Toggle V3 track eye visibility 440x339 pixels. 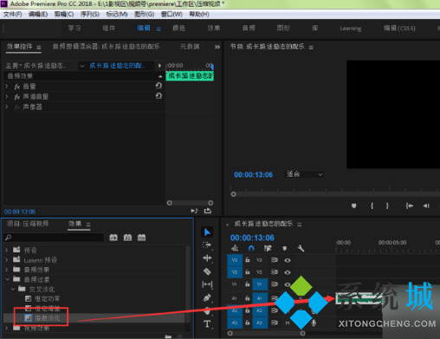[x=288, y=260]
